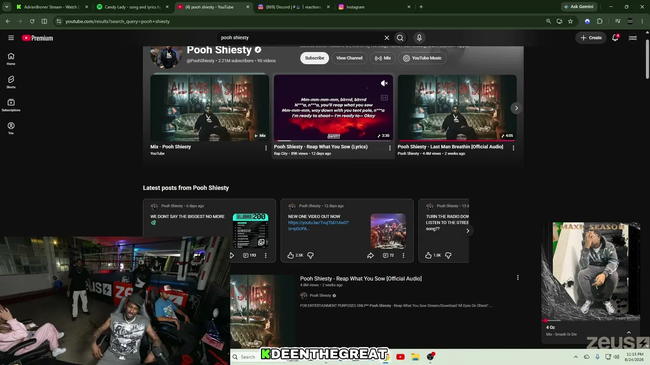The image size is (650, 365).
Task: Open Pooh Shiesty on YouTube Music
Action: pyautogui.click(x=422, y=58)
